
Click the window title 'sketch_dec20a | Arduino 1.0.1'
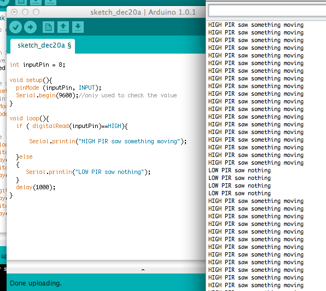(x=143, y=12)
